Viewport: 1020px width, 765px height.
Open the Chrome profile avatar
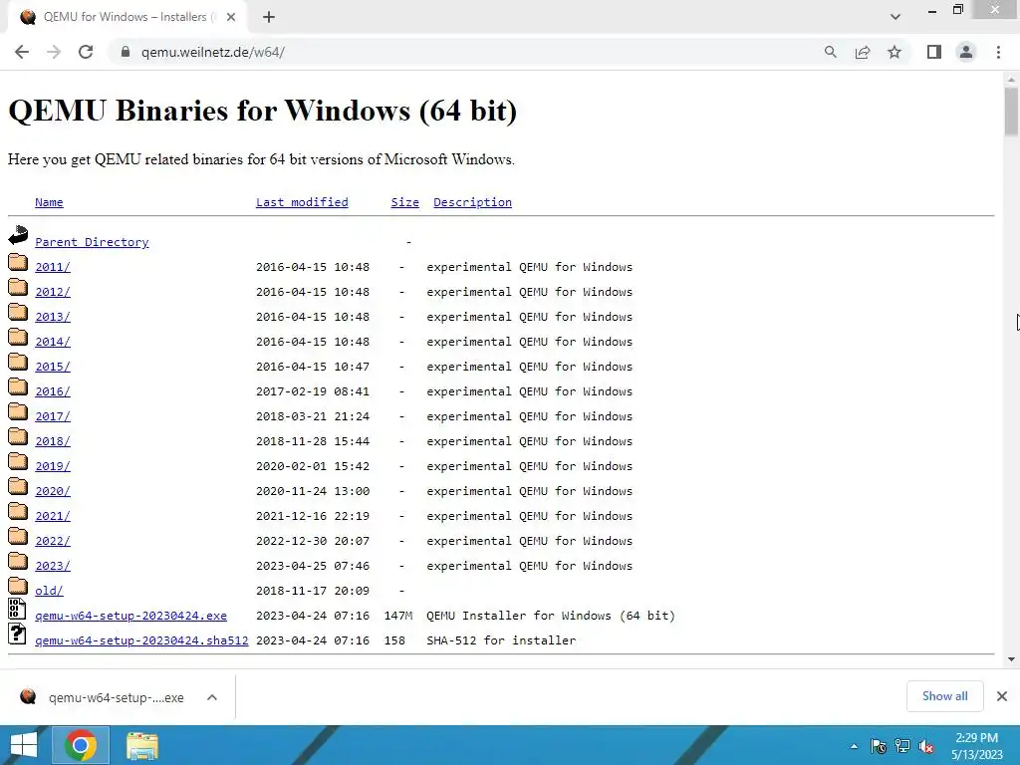966,52
